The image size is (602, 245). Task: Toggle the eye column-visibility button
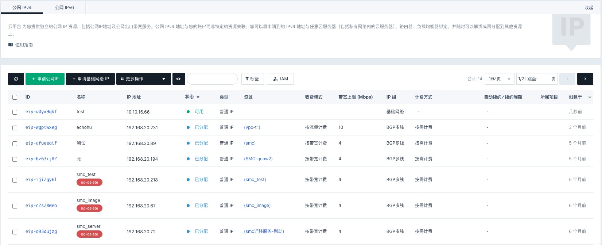178,79
